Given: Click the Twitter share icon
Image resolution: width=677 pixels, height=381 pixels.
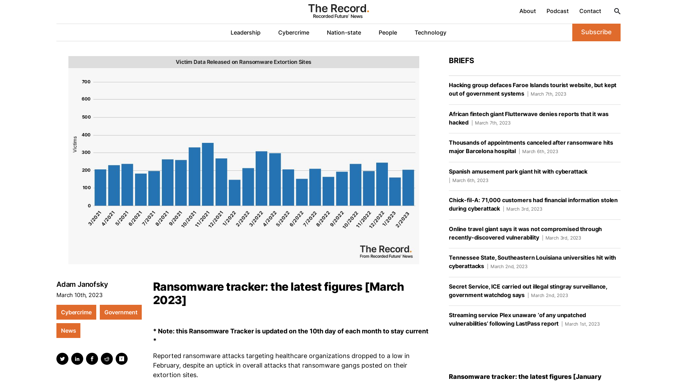Looking at the screenshot, I should (62, 359).
